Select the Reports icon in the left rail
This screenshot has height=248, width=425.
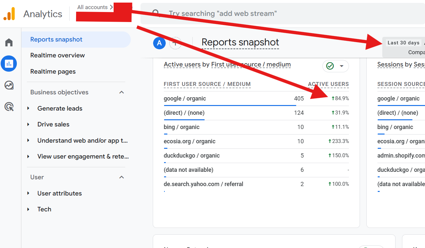[9, 64]
